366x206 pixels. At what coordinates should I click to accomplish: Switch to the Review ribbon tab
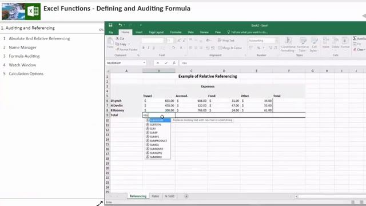(204, 32)
